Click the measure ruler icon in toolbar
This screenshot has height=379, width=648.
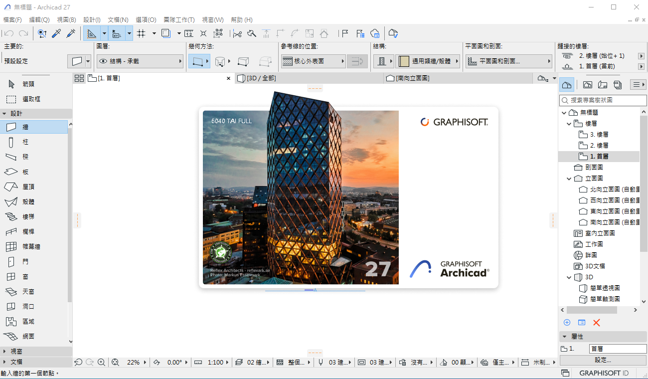coord(188,33)
